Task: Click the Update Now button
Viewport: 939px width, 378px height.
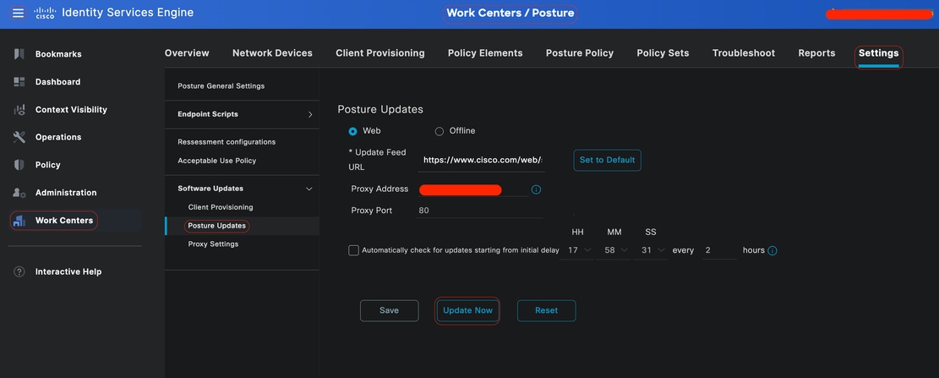Action: click(x=467, y=311)
